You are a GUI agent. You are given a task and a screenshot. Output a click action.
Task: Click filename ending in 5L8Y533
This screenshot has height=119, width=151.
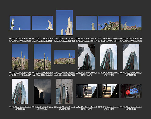20,40
